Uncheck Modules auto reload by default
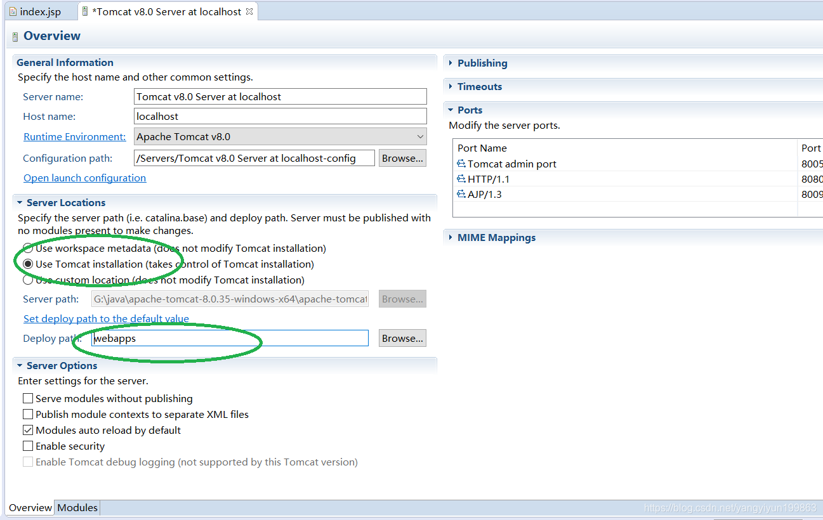Image resolution: width=823 pixels, height=520 pixels. pyautogui.click(x=28, y=430)
